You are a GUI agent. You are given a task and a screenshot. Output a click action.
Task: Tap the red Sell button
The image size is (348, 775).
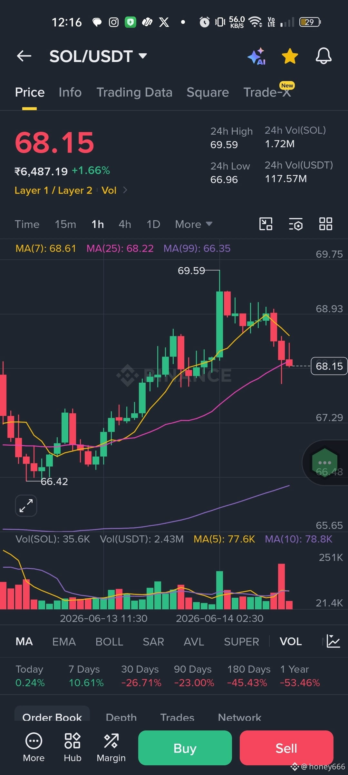[x=286, y=748]
